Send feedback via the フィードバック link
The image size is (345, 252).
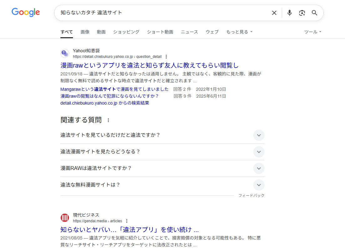click(x=252, y=195)
